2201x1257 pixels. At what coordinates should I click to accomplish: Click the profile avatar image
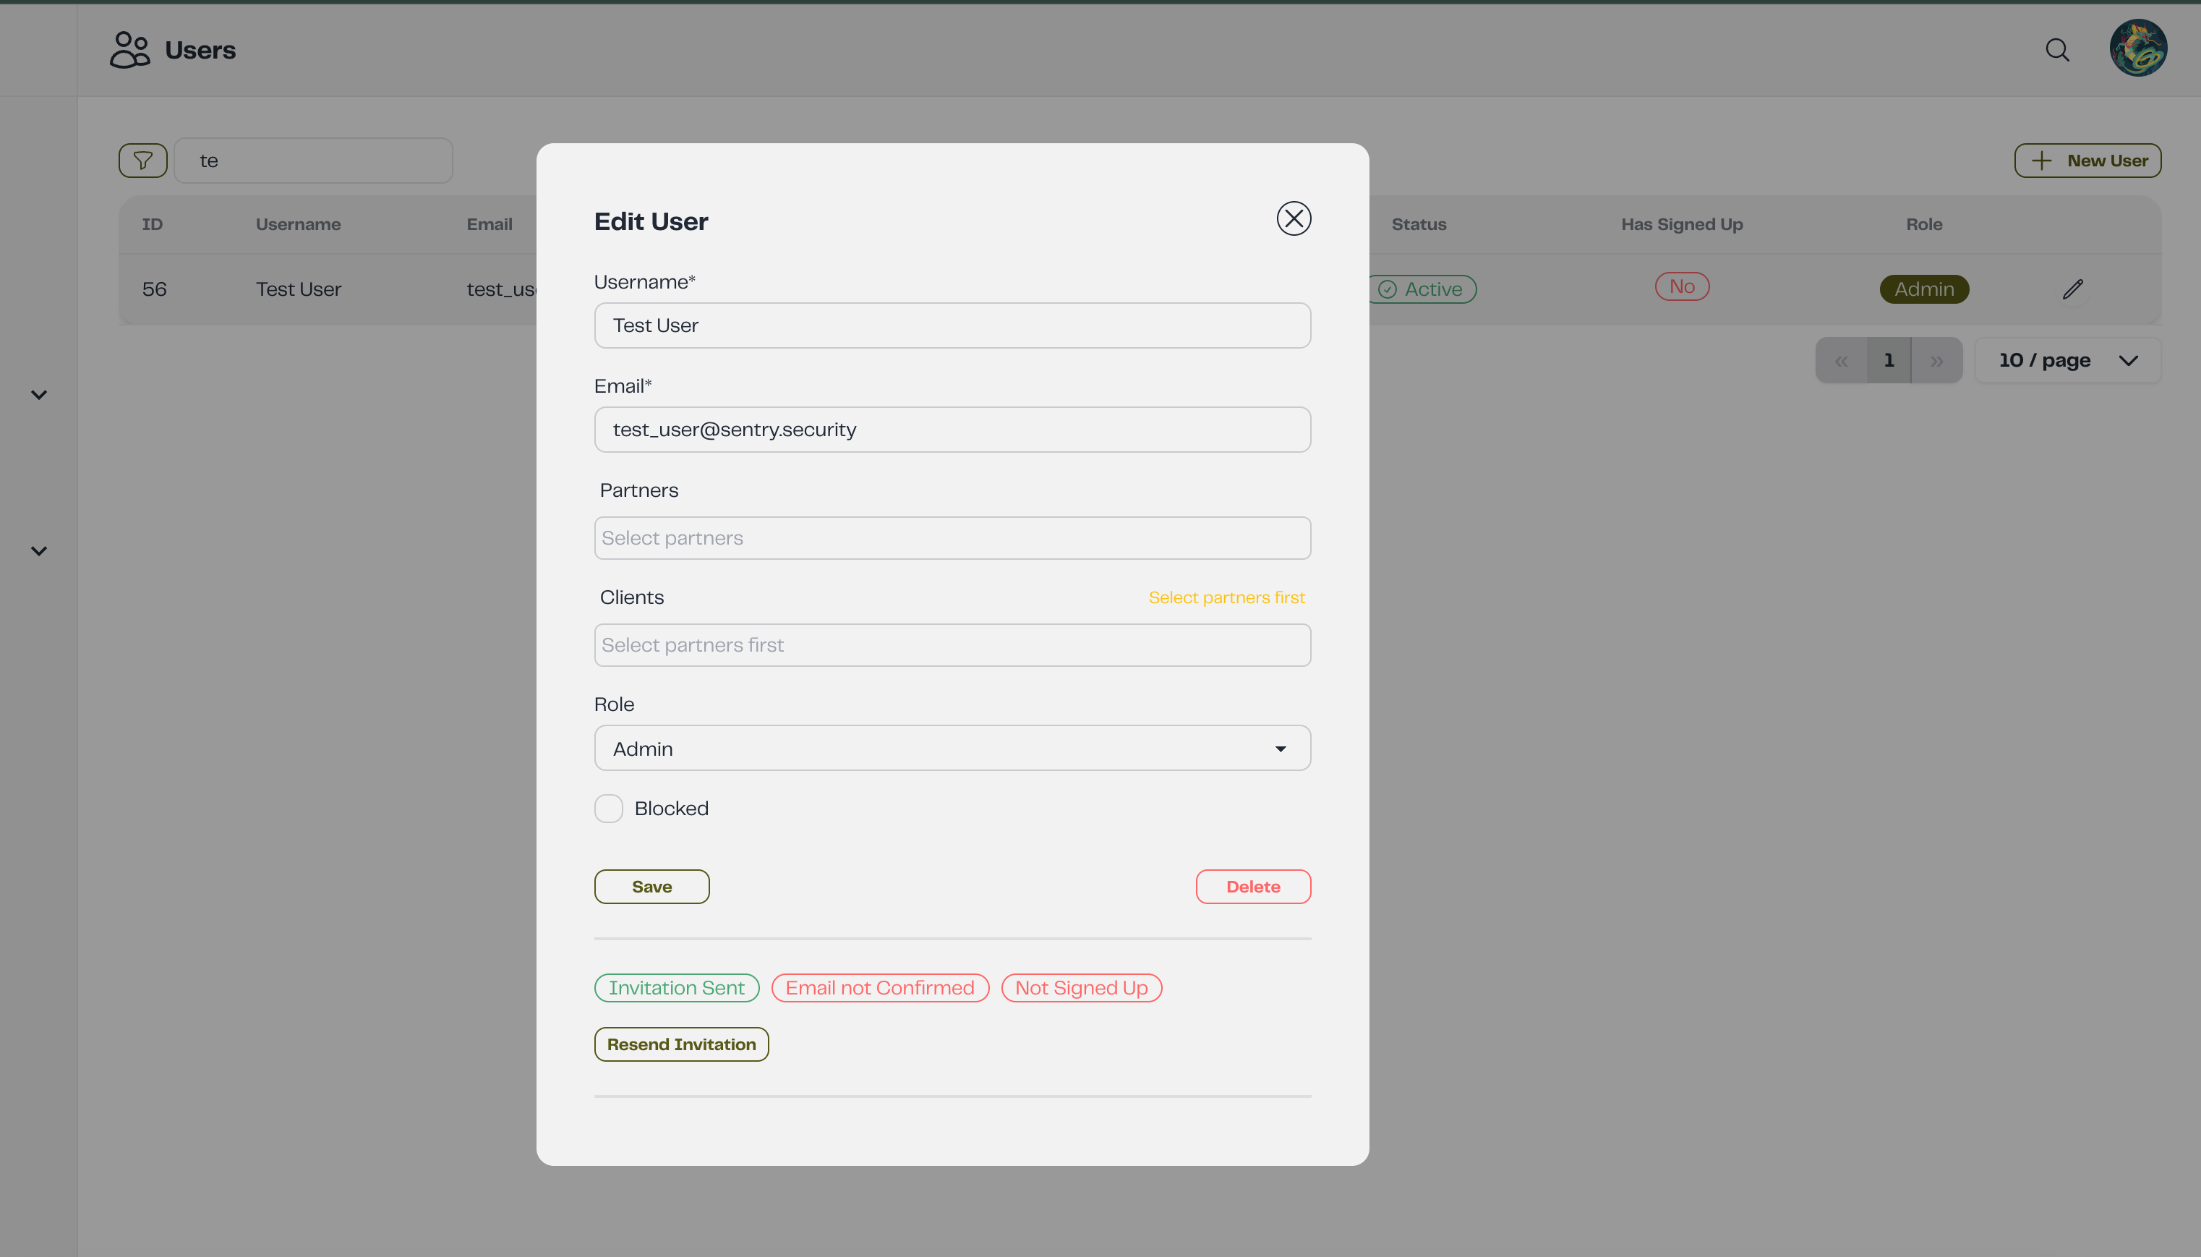coord(2137,48)
